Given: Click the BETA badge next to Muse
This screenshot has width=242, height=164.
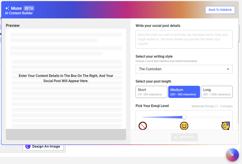Looking at the screenshot, I should click(29, 8).
